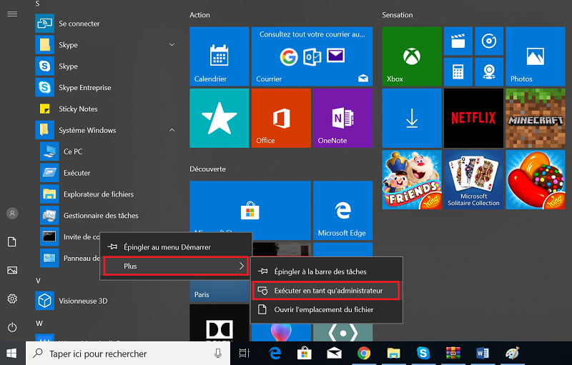This screenshot has width=572, height=365.
Task: Click the hamburger menu at top left
Action: click(12, 14)
